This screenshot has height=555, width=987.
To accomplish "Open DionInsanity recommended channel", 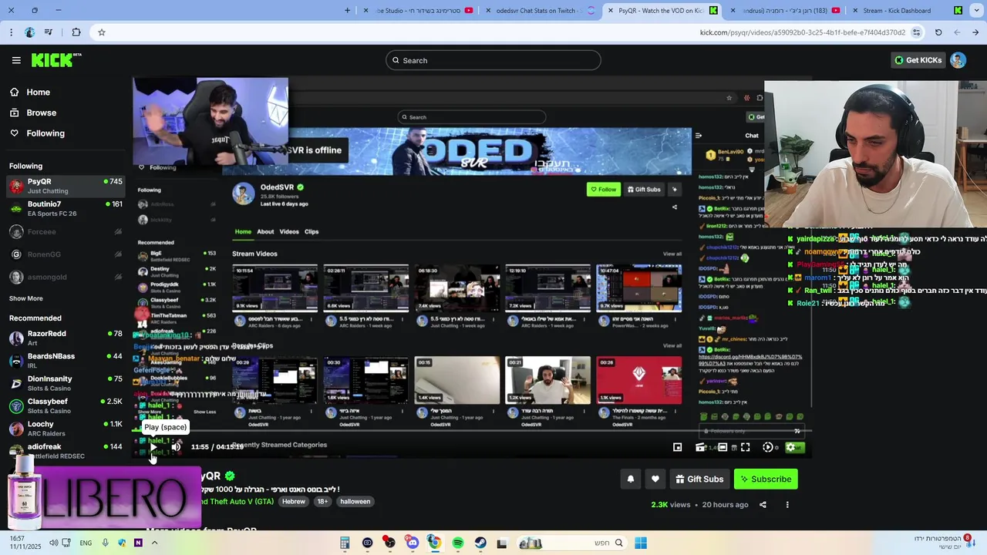I will 66,383.
